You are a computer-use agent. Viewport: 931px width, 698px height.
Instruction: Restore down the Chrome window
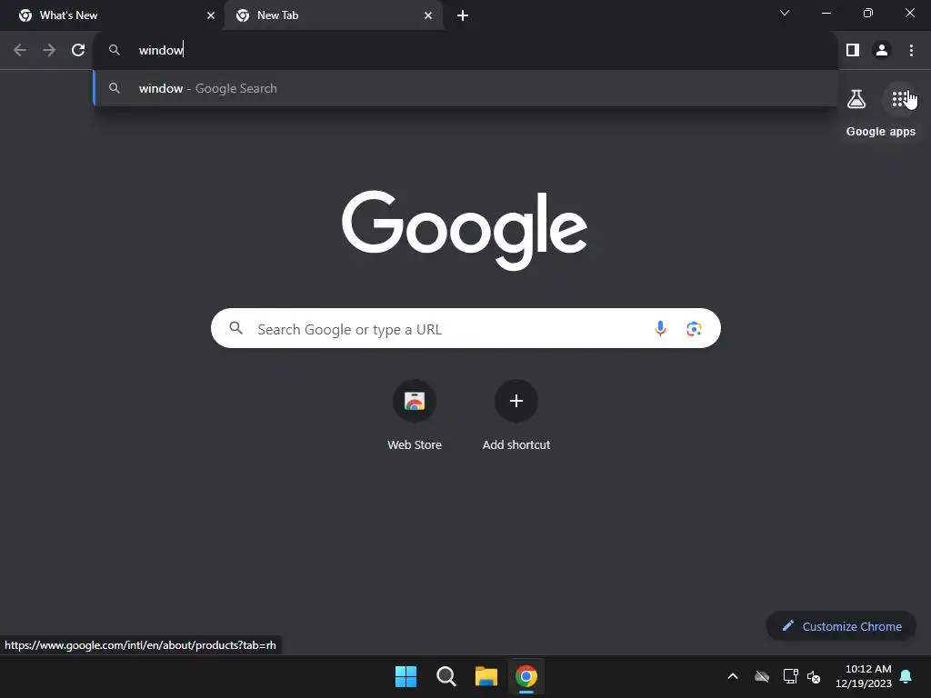coord(867,13)
